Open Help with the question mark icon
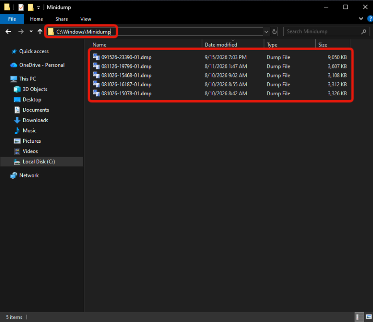373x322 pixels. [370, 19]
